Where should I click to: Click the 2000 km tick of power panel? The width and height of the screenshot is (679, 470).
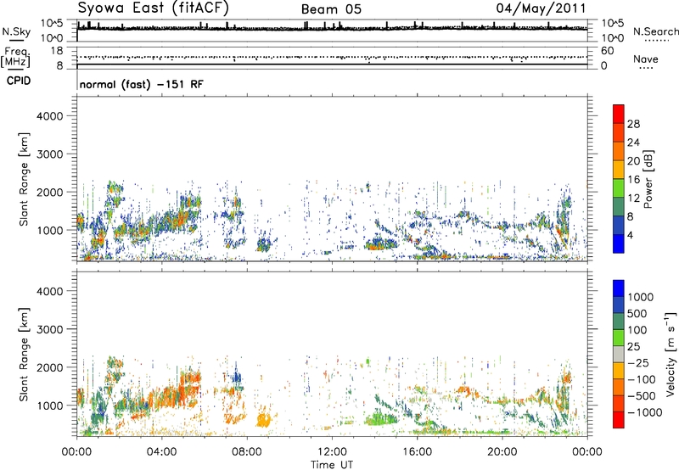[x=49, y=192]
